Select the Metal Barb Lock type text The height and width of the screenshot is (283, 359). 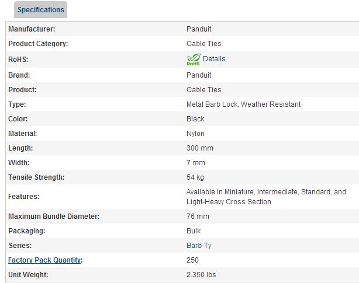tap(243, 104)
